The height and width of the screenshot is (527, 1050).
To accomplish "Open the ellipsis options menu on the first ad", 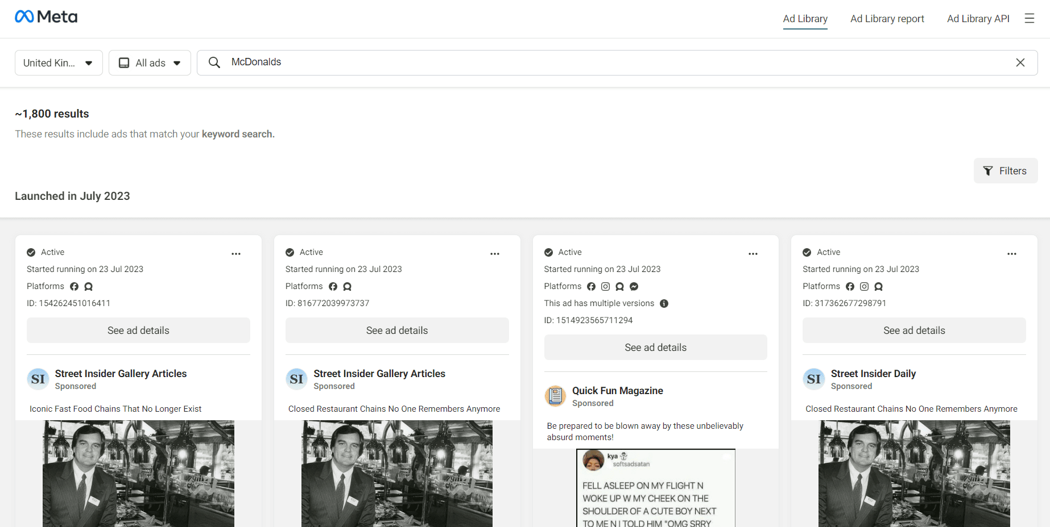I will [x=236, y=253].
